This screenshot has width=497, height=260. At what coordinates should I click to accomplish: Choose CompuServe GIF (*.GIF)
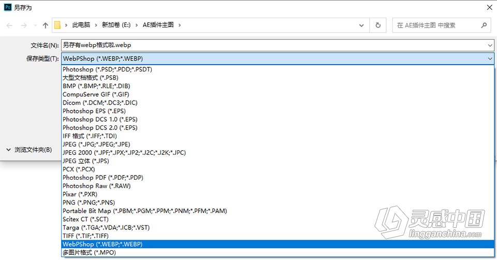click(x=277, y=94)
